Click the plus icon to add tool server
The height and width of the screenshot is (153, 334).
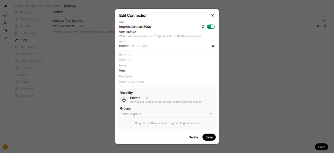(x=324, y=21)
